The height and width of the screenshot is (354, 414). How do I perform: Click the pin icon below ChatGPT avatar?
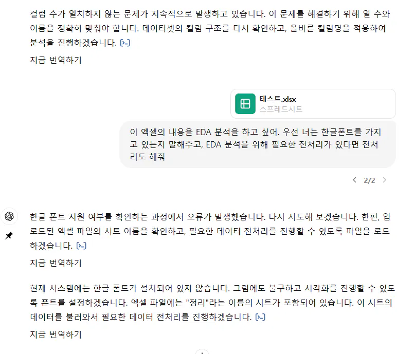click(x=9, y=235)
